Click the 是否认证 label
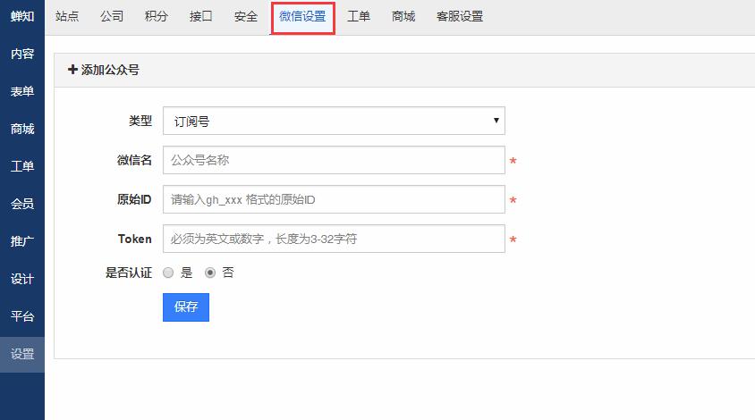 coord(129,273)
